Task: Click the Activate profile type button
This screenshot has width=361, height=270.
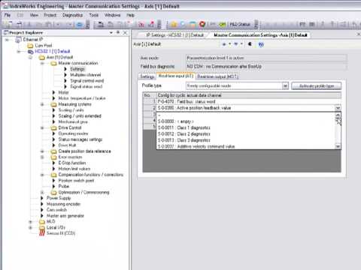Action: (317, 86)
